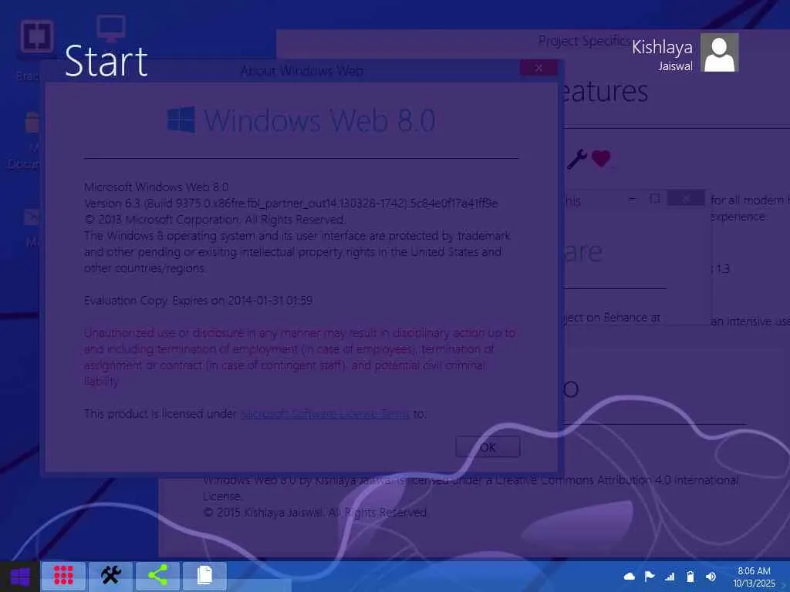Open the recycle bin desktop icon
This screenshot has width=790, height=592.
32,123
